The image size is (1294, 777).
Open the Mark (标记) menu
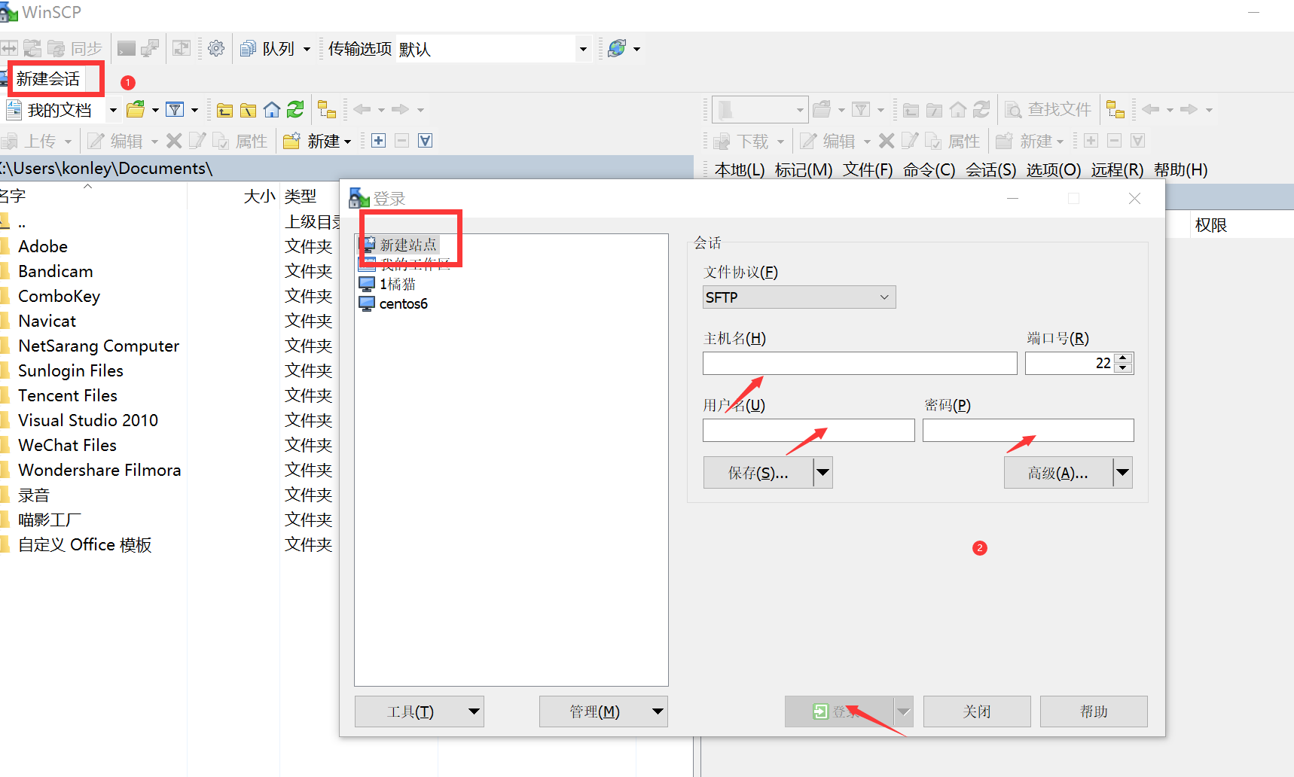click(x=804, y=170)
